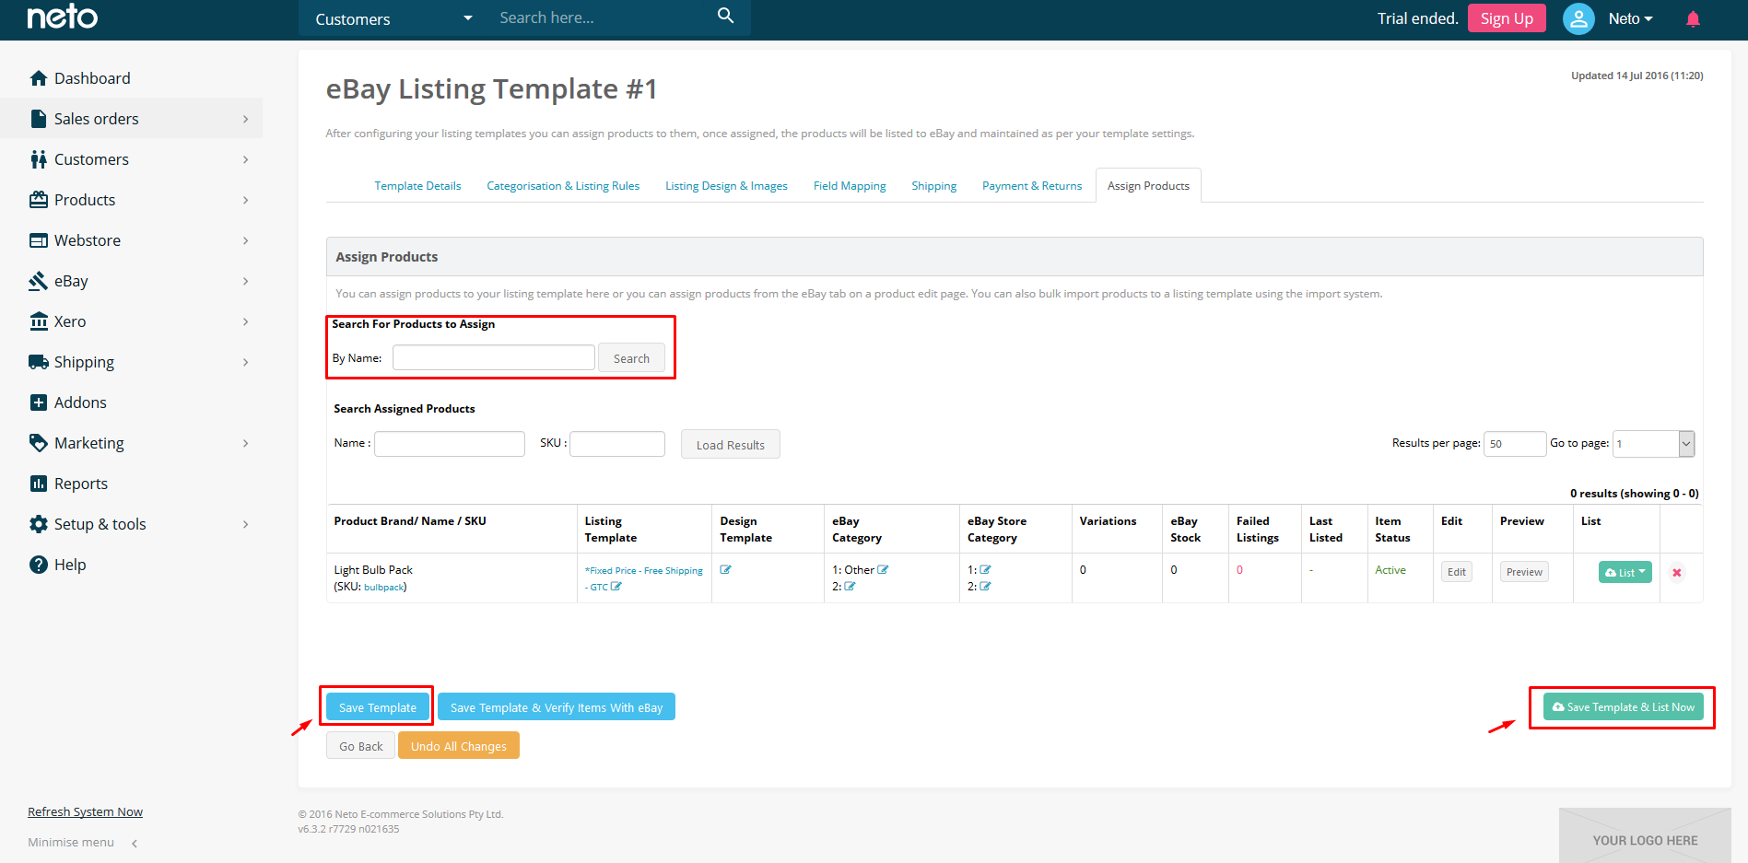Click the Marketing tag icon
The image size is (1748, 863).
tap(39, 443)
